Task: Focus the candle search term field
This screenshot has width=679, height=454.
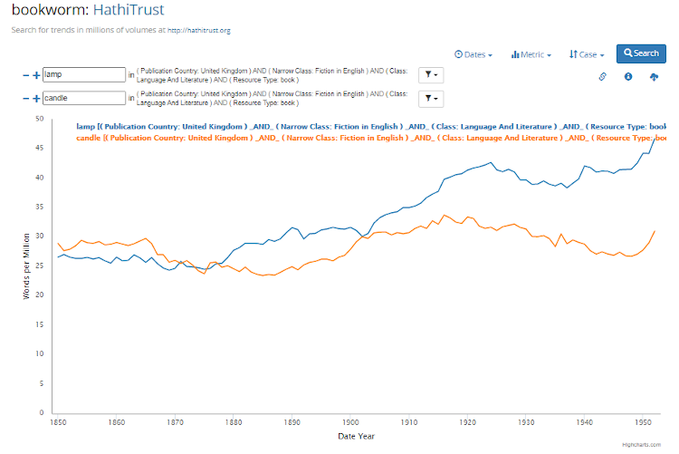Action: coord(84,98)
